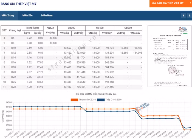Click the 22-07-2023 orange data point
Screen dimensions: 192x139
tap(190, 130)
